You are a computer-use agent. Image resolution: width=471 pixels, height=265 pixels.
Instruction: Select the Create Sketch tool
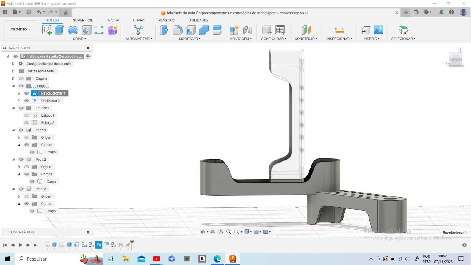pyautogui.click(x=47, y=30)
